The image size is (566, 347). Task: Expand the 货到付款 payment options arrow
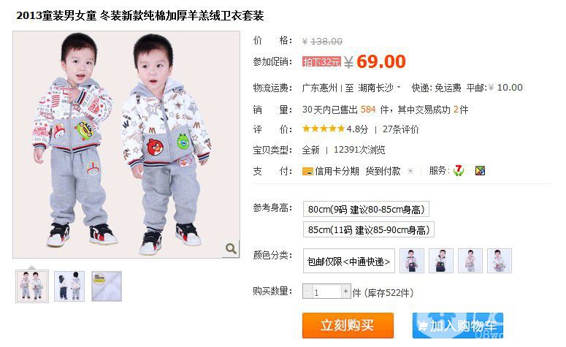tap(410, 171)
